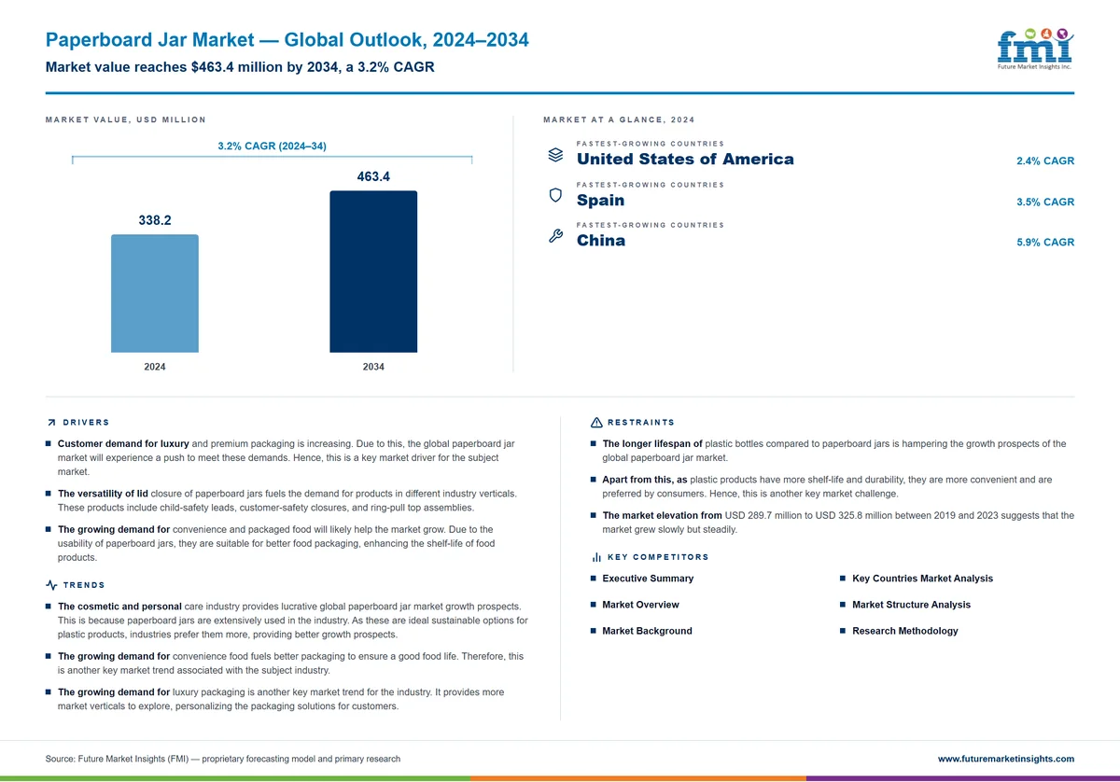Click the Executive Summary item
Image resolution: width=1120 pixels, height=782 pixels.
648,579
